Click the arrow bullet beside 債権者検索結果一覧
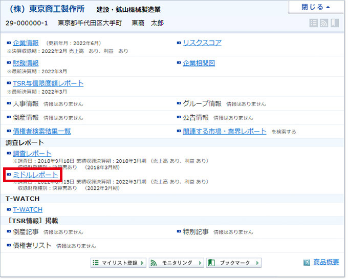 pos(9,131)
